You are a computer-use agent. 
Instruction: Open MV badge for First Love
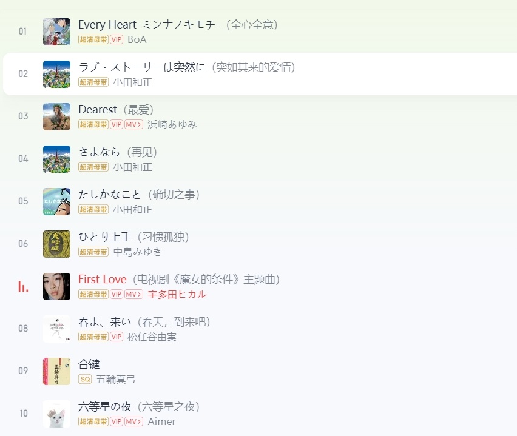click(x=133, y=294)
